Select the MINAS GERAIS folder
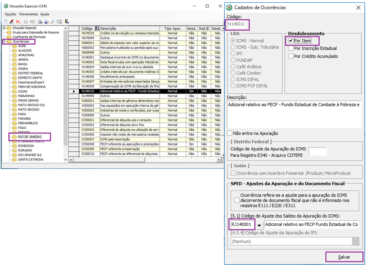 pos(28,100)
